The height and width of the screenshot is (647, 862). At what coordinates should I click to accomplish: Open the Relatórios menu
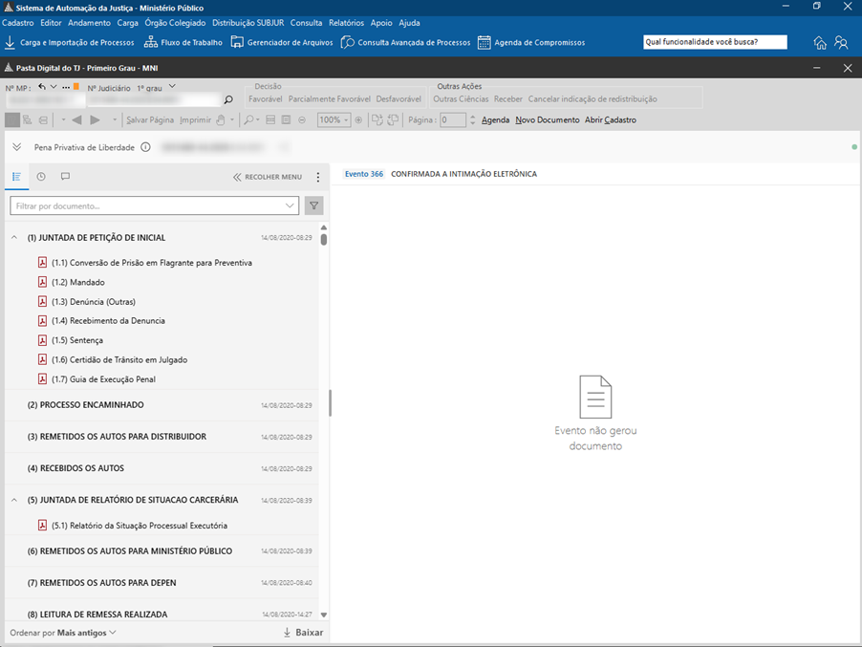346,23
